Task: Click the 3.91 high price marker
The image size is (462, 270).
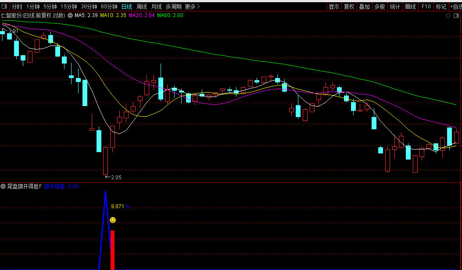Action: point(11,31)
